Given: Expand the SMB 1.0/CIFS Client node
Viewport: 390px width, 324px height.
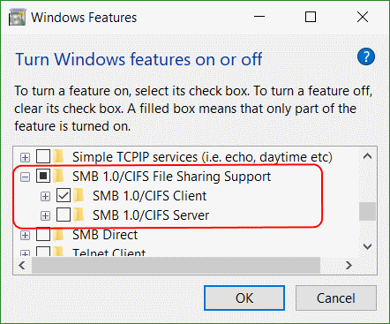Looking at the screenshot, I should (45, 197).
